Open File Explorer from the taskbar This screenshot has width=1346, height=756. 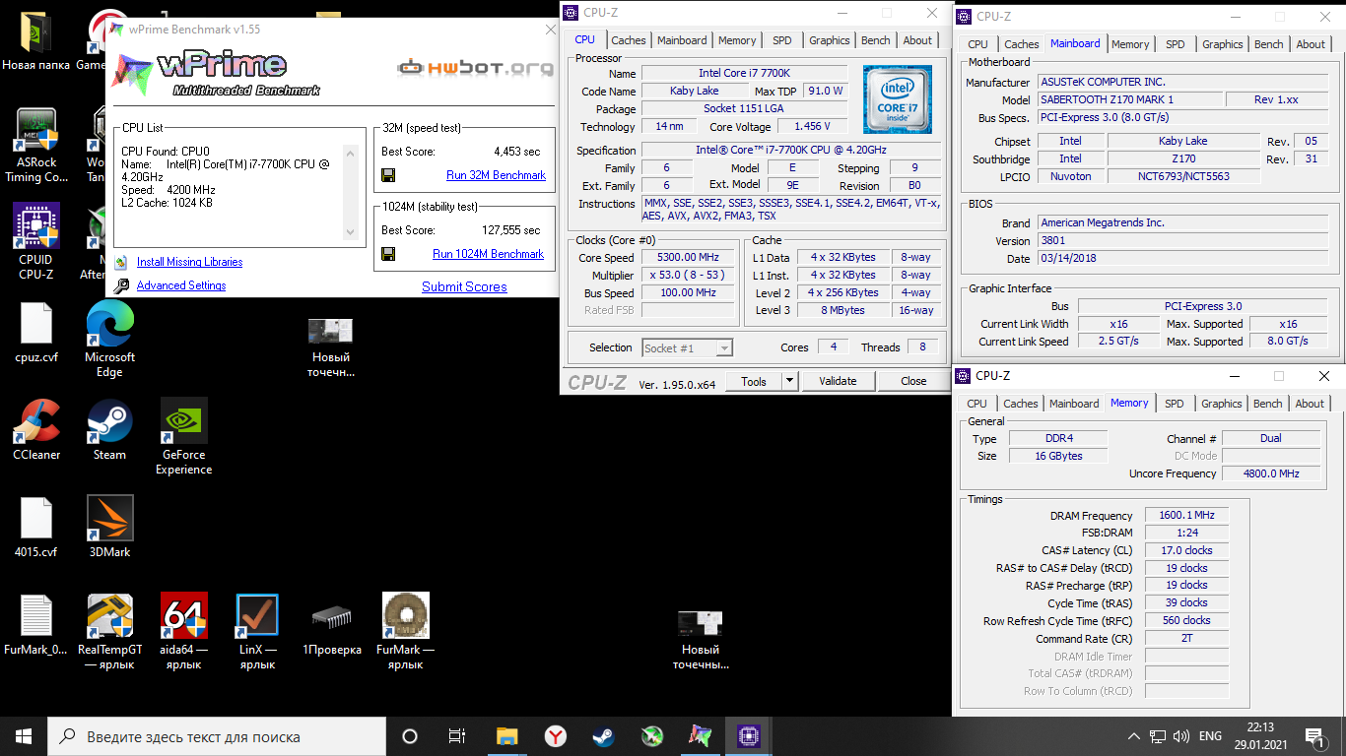point(506,735)
